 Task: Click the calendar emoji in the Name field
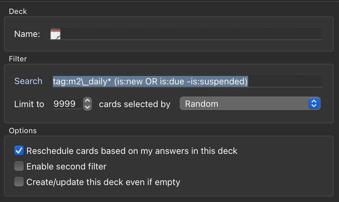[x=55, y=34]
